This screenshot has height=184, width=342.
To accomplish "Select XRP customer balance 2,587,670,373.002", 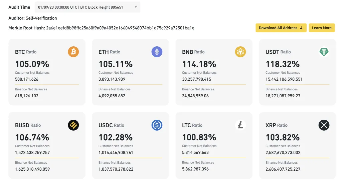I will pyautogui.click(x=283, y=153).
